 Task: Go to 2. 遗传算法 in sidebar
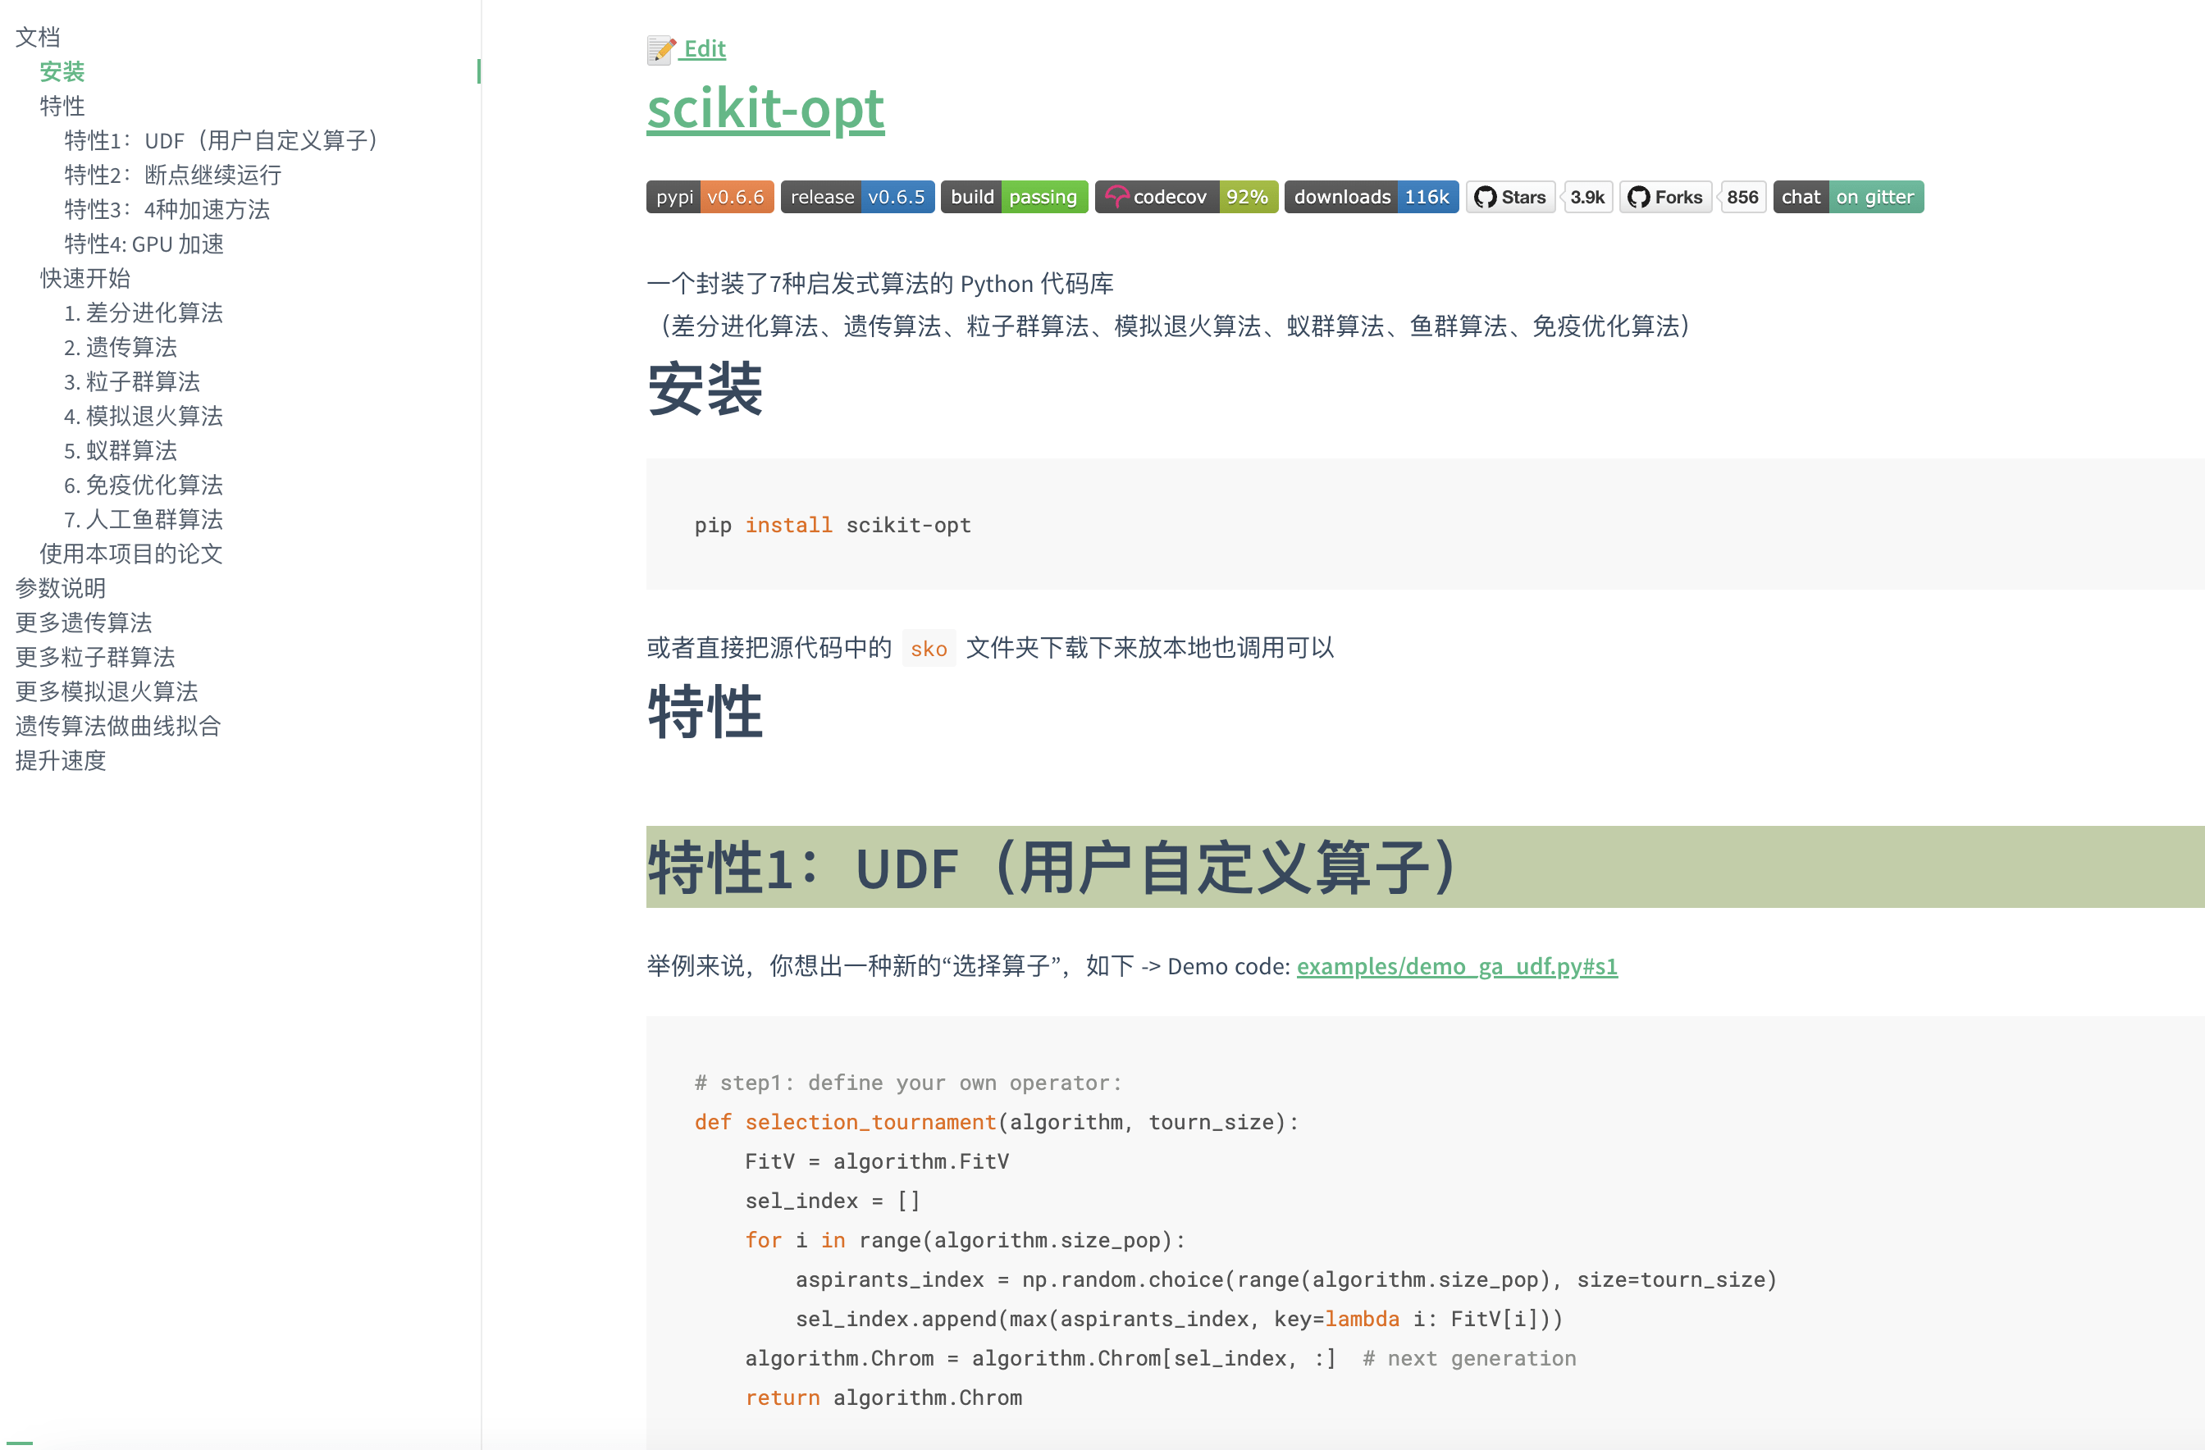click(x=121, y=347)
